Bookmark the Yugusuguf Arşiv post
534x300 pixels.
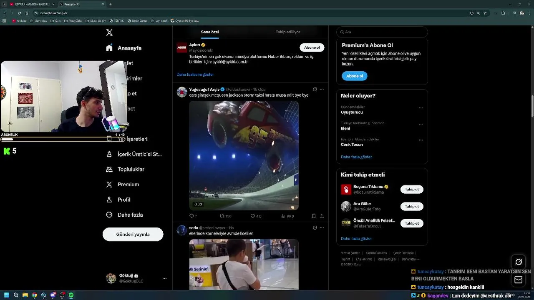314,216
